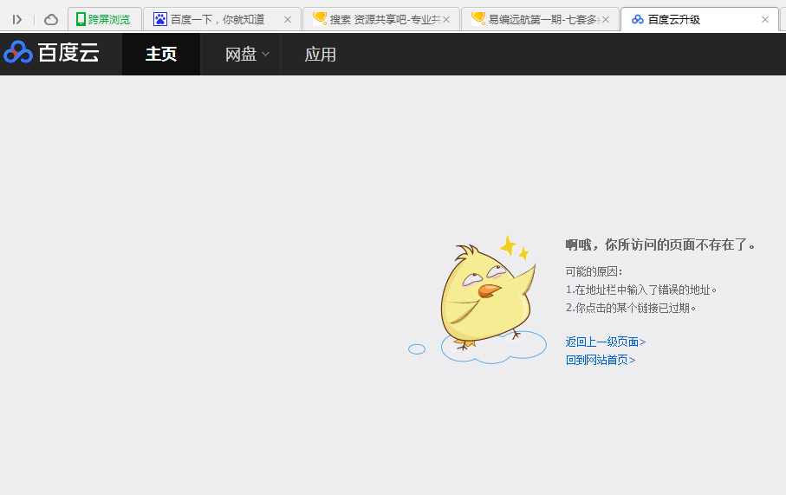Close the 百度一下,你就知道 tab

(288, 20)
